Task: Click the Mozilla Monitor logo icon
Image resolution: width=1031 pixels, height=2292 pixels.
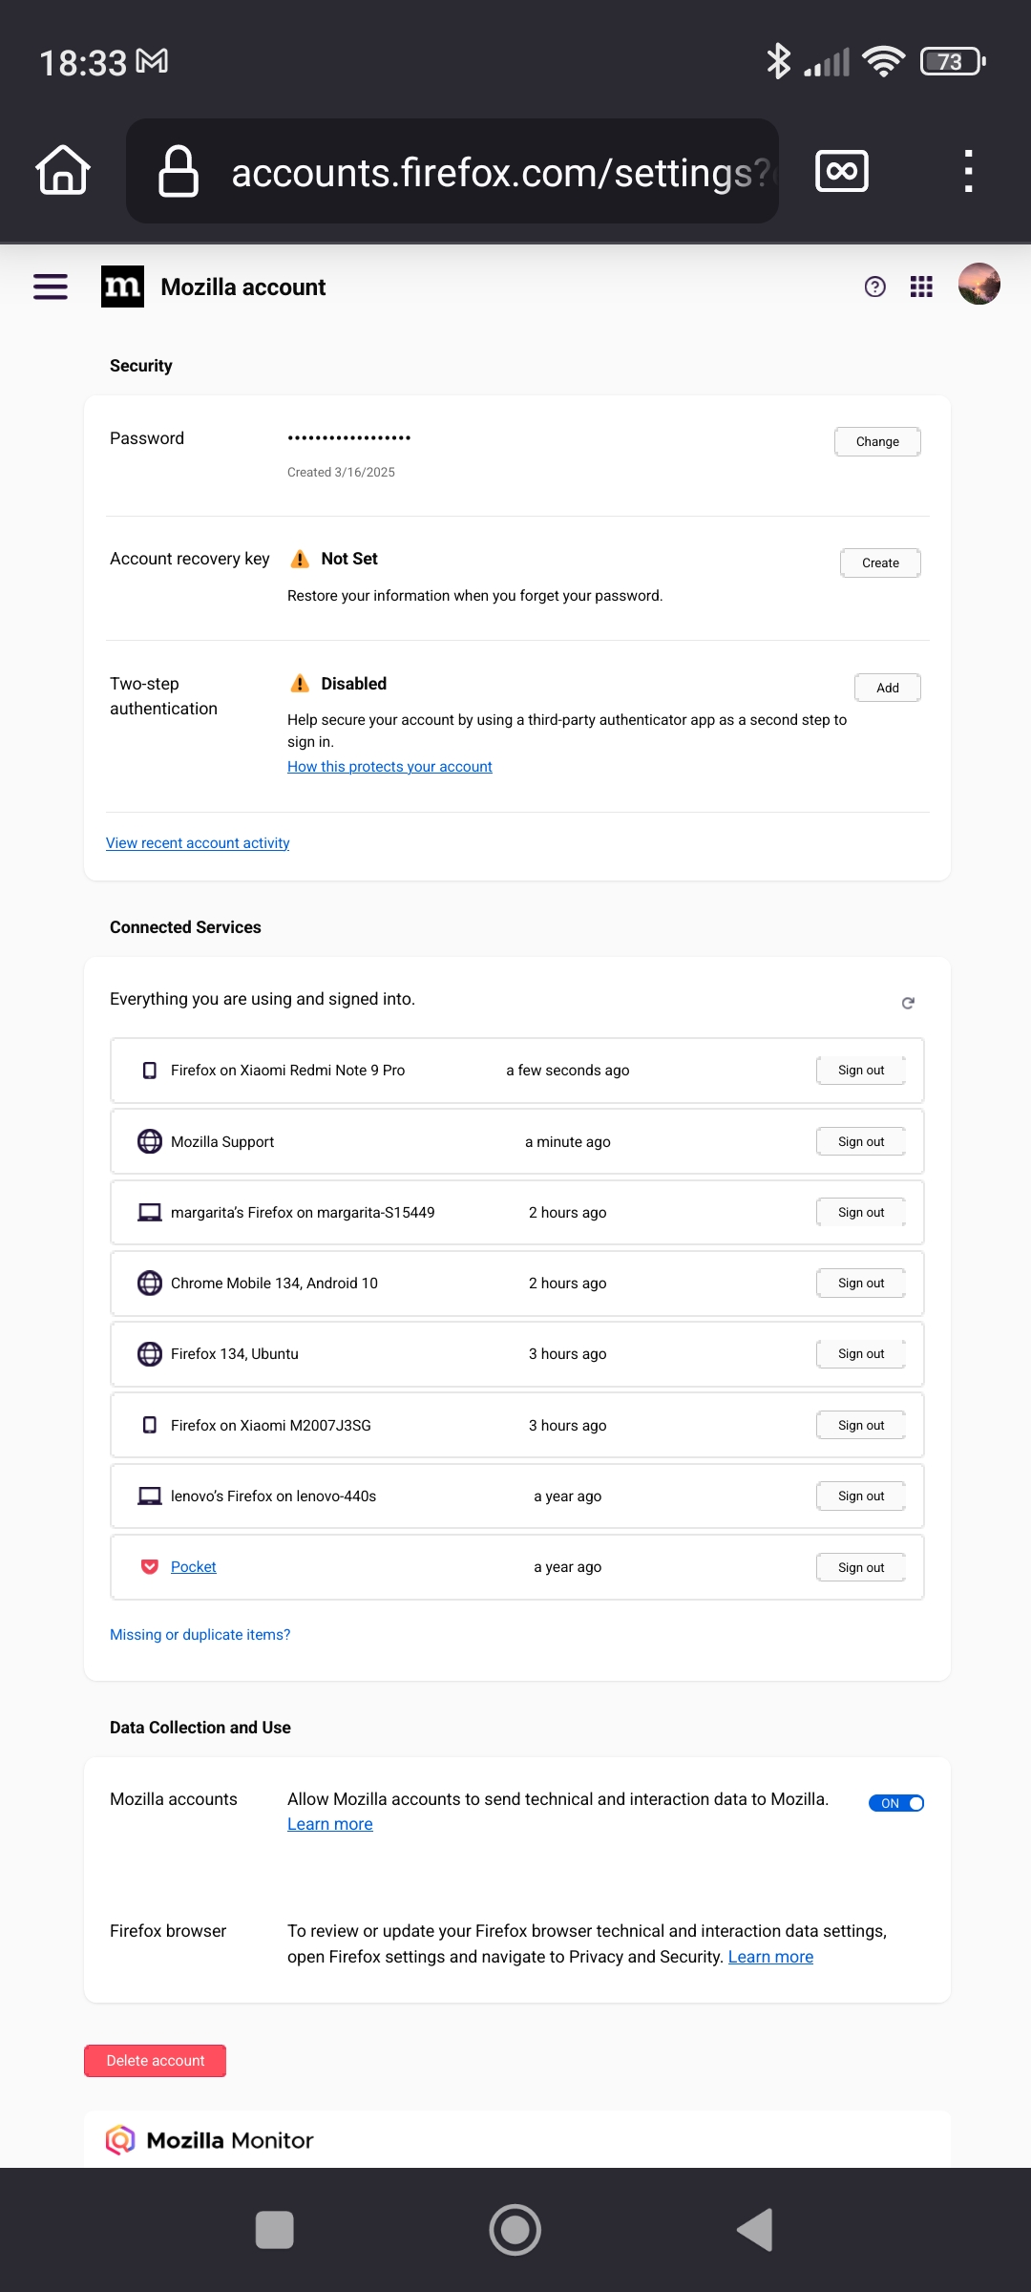Action: [x=120, y=2140]
